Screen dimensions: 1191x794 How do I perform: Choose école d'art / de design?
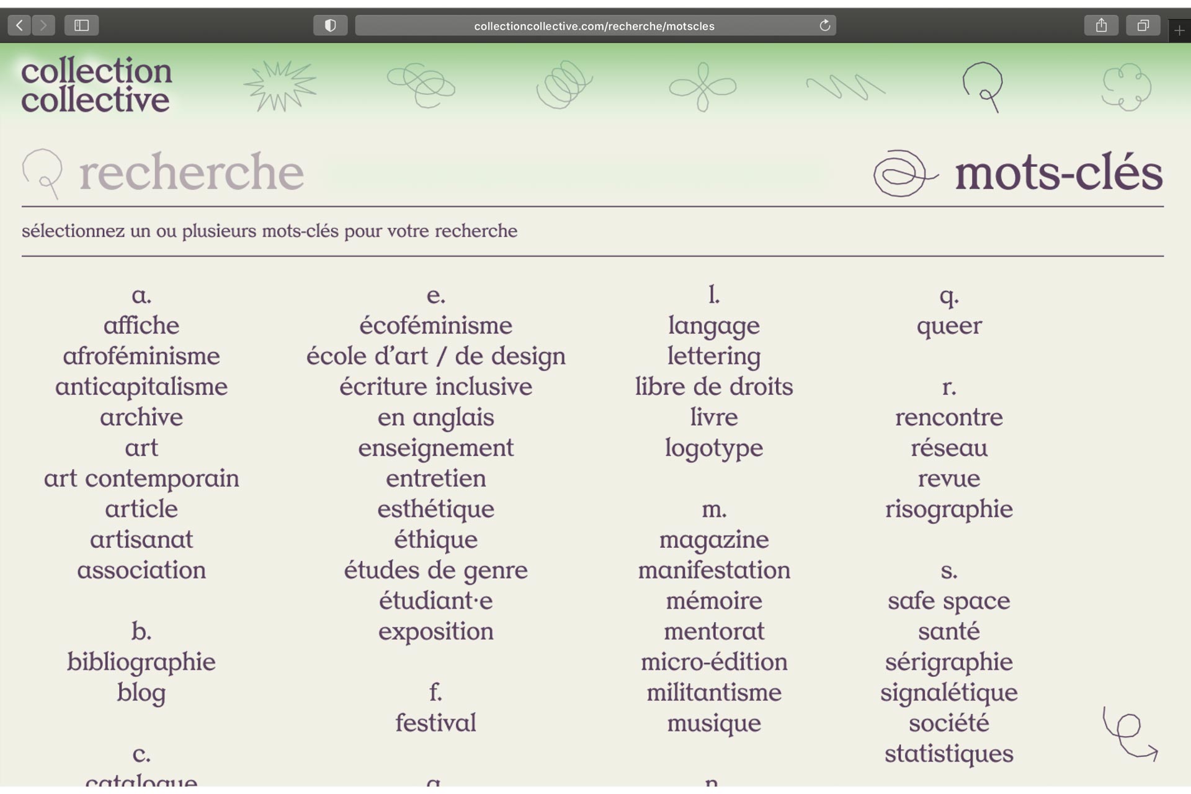(436, 356)
